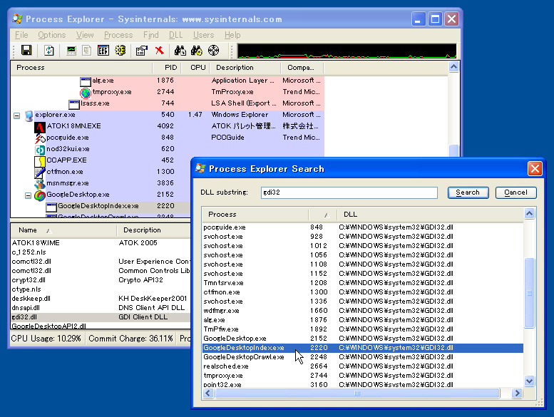
Task: Sort search results by Process column header
Action: [255, 215]
